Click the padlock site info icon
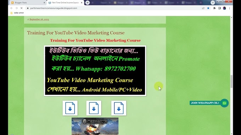Image resolution: width=241 pixels, height=135 pixels. (28, 8)
